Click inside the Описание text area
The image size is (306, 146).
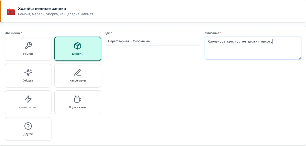point(253,48)
